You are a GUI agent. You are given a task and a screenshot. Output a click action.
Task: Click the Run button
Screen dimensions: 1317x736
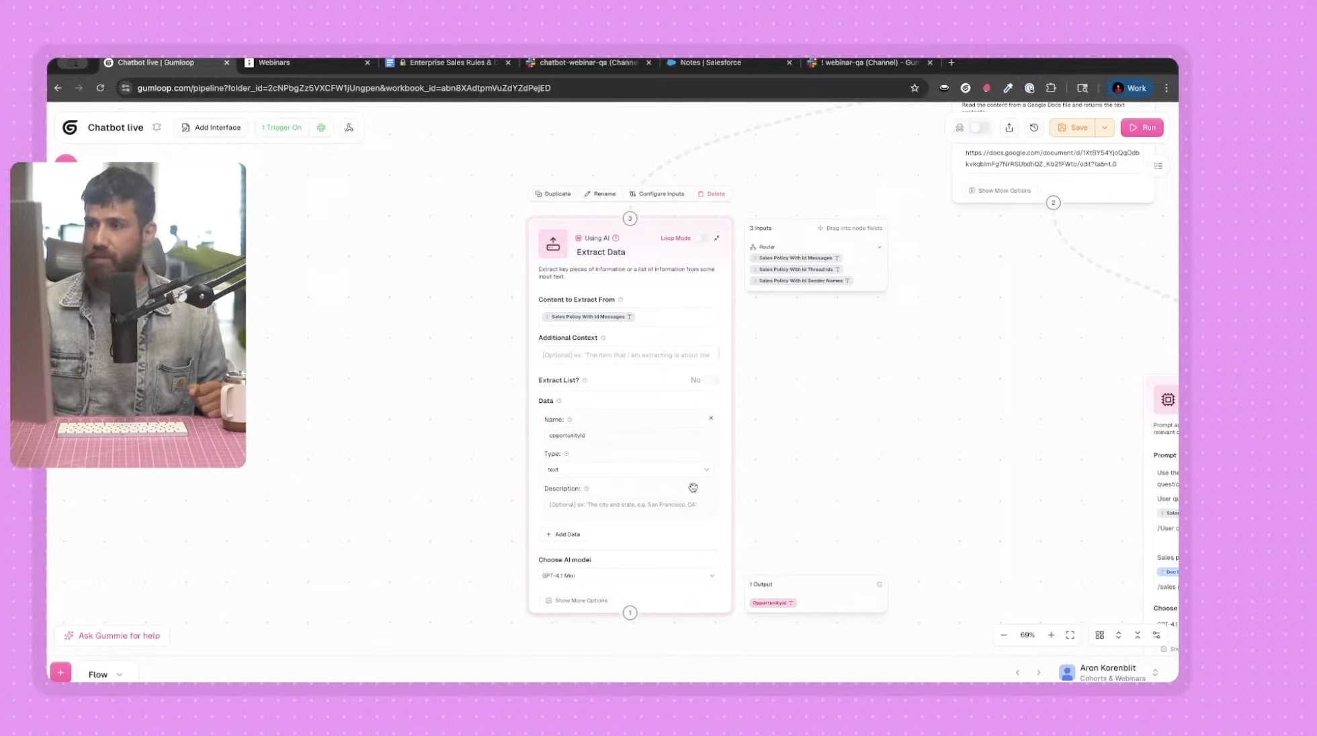(x=1142, y=128)
